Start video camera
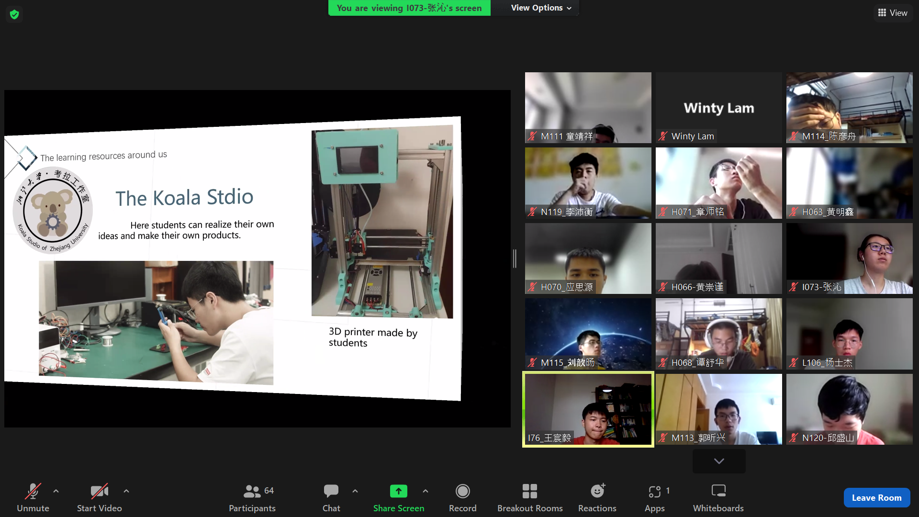The width and height of the screenshot is (919, 517). click(99, 498)
